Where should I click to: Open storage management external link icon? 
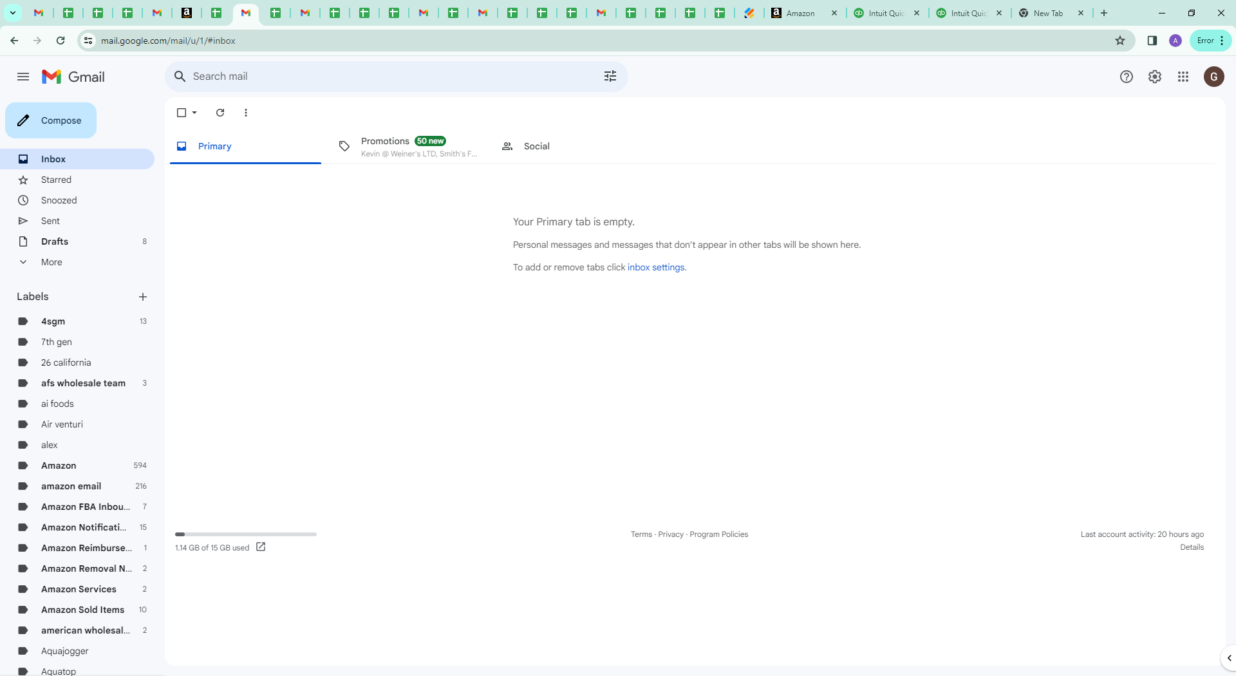(261, 547)
